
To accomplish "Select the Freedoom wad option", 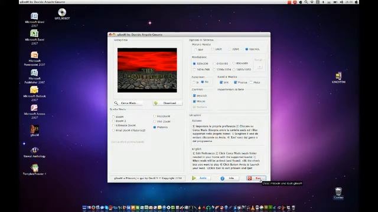I will (x=155, y=116).
